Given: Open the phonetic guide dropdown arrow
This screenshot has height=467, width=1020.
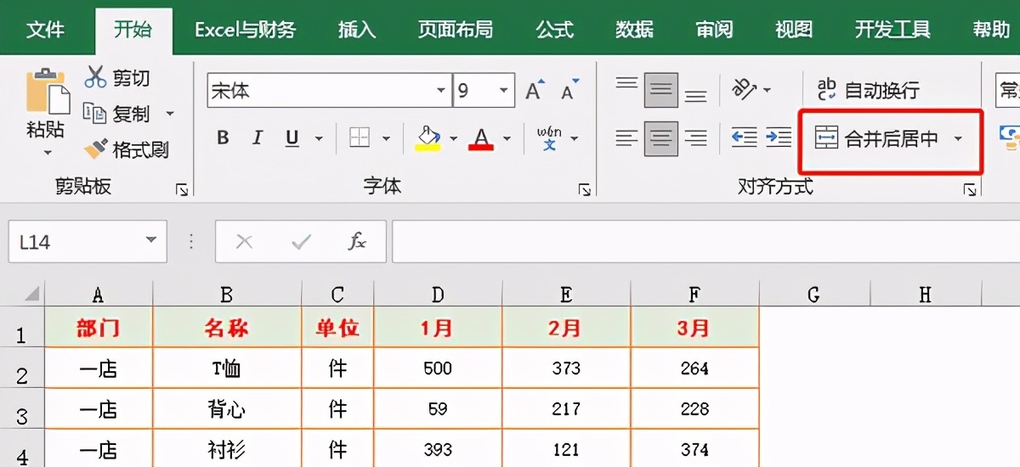Looking at the screenshot, I should coord(574,138).
